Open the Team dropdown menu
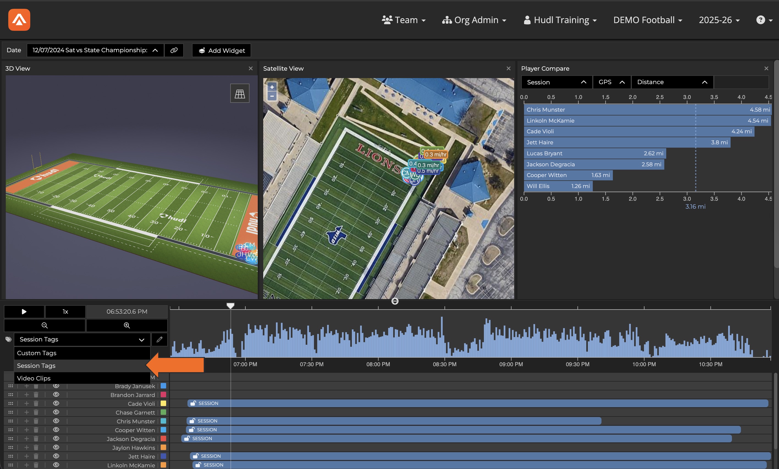 pos(404,20)
